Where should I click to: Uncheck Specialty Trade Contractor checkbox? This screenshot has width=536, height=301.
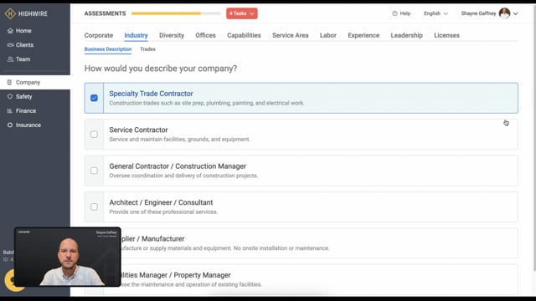(94, 99)
